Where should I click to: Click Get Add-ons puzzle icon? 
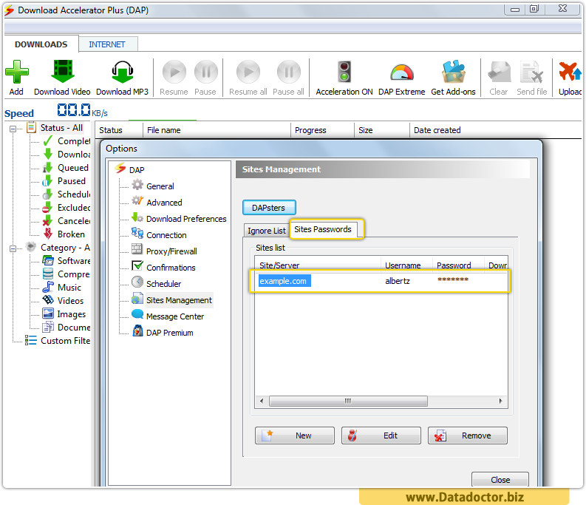pos(453,72)
